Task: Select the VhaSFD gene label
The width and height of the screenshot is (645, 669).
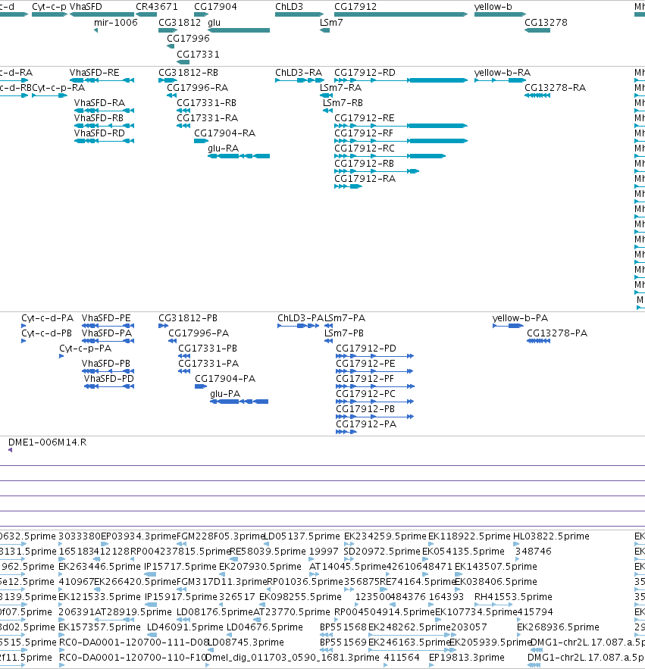Action: [86, 7]
